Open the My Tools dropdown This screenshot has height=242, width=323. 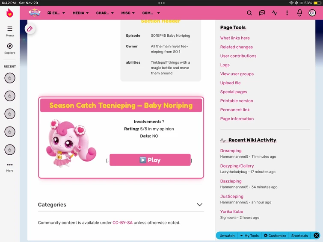[249, 236]
